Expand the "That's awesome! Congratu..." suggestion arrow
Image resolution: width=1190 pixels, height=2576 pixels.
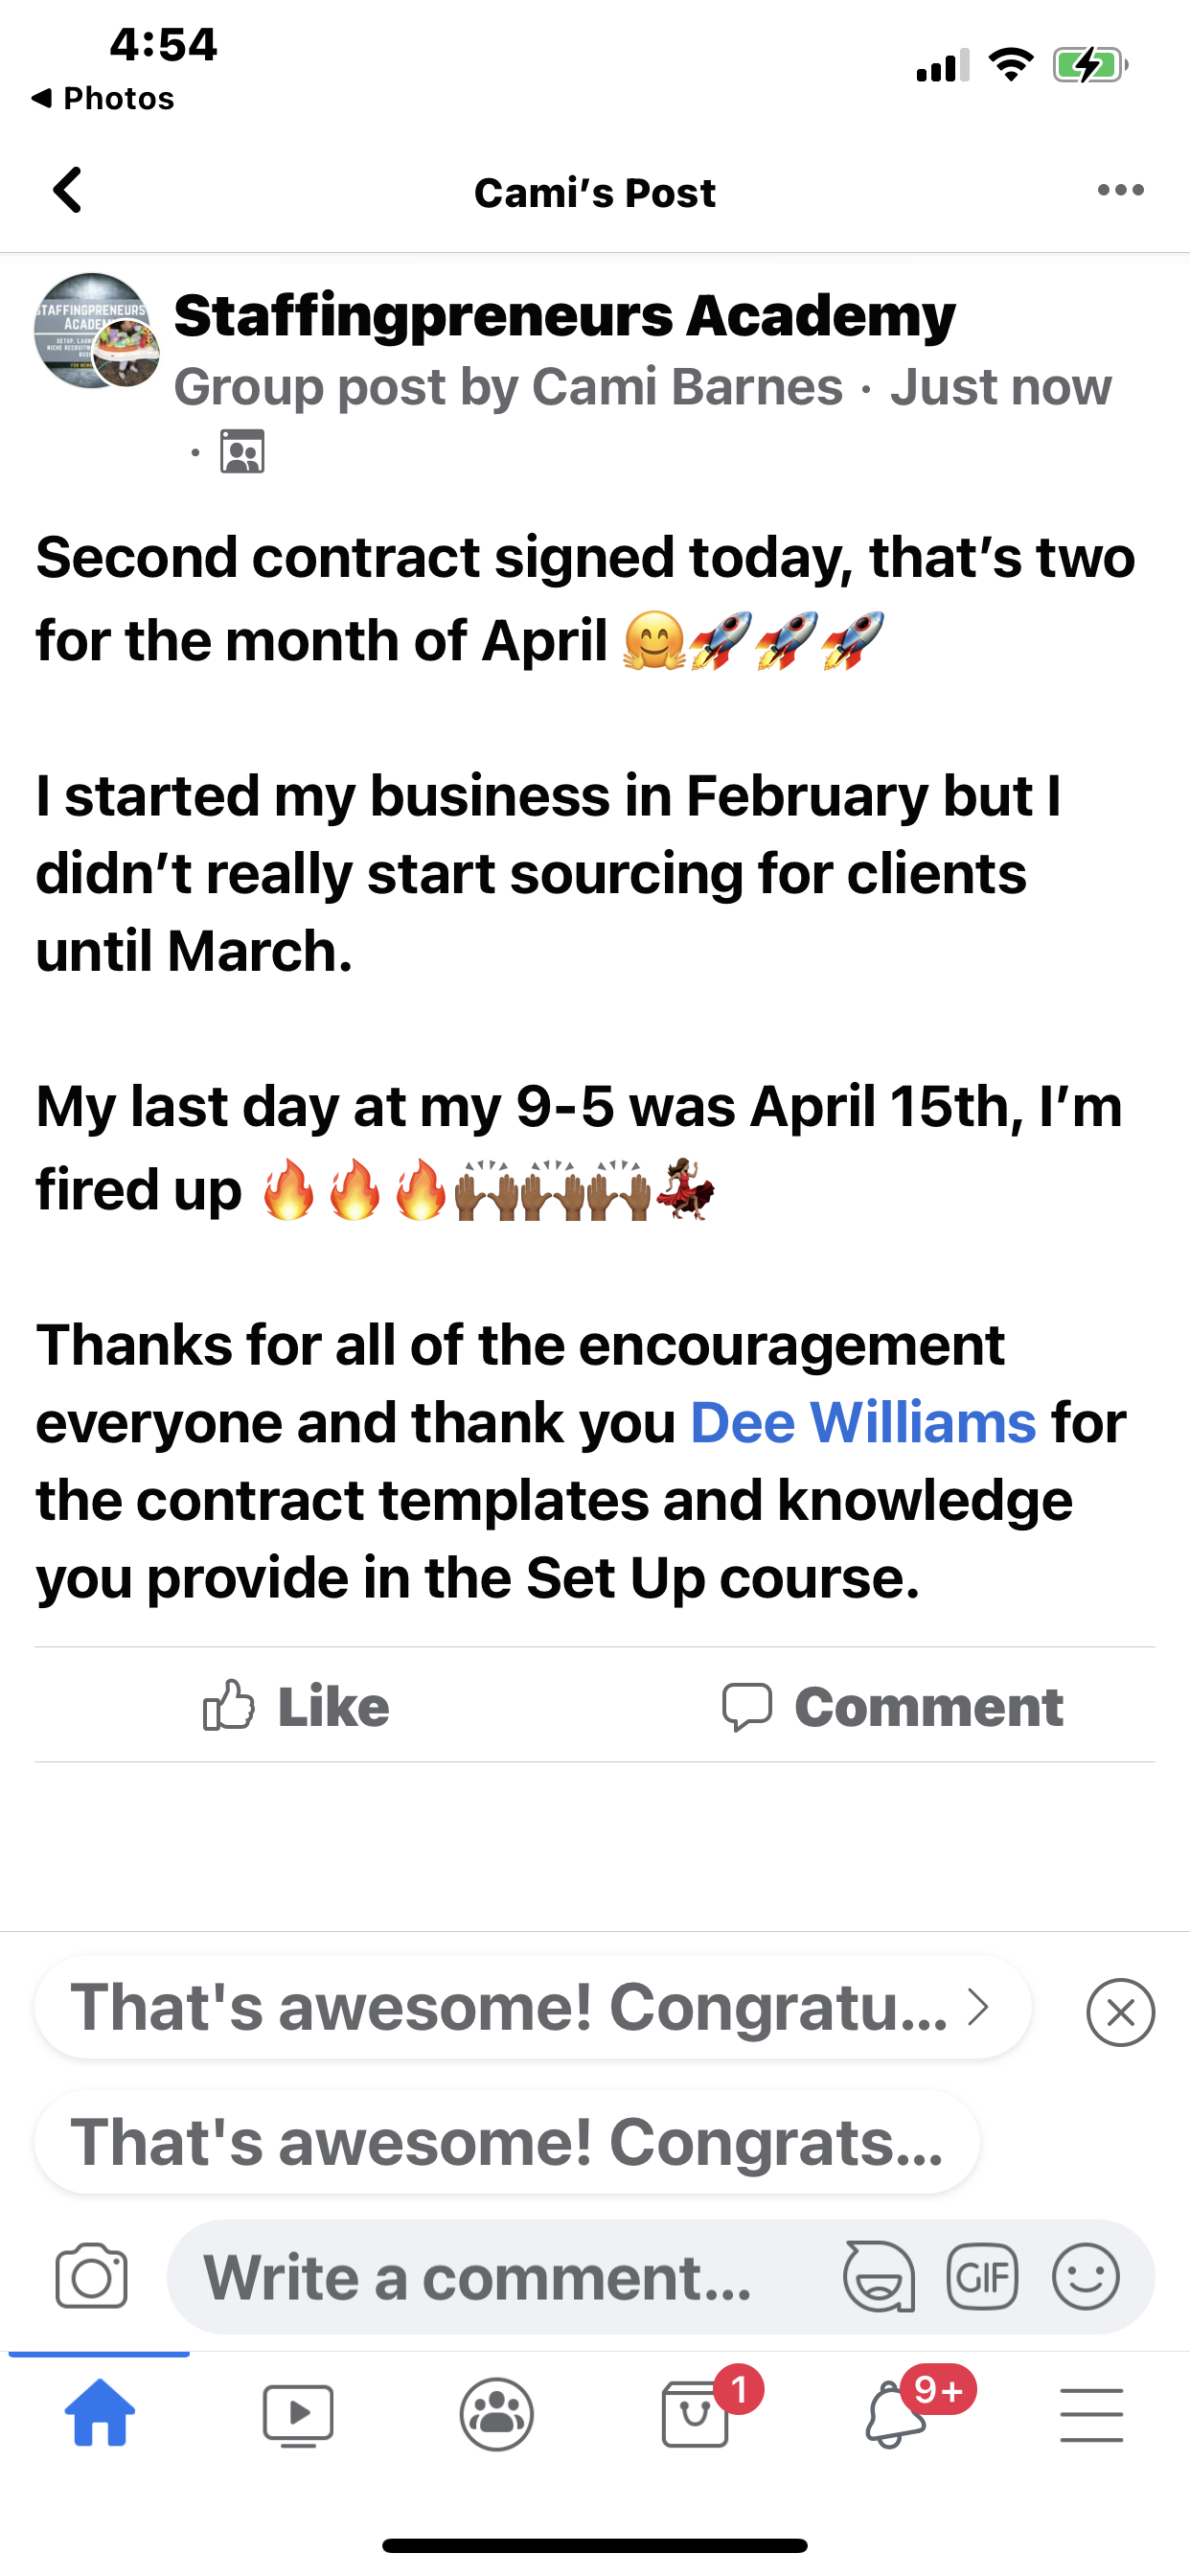tap(978, 2006)
